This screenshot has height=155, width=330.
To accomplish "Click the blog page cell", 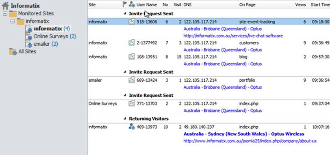I will point(243,57).
